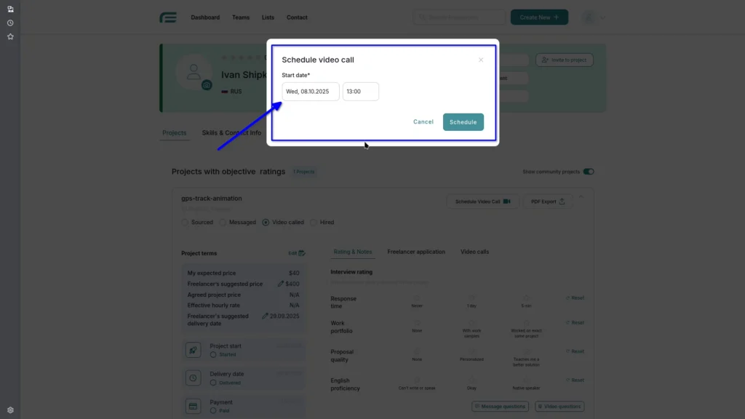Reset the English proficiency rating
Viewport: 745px width, 419px height.
pyautogui.click(x=575, y=380)
